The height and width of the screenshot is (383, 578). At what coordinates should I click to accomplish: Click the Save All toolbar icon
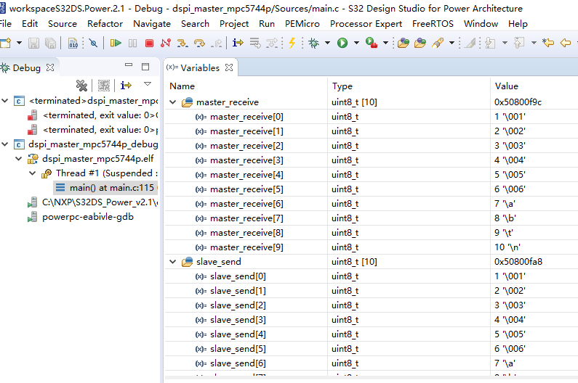50,43
